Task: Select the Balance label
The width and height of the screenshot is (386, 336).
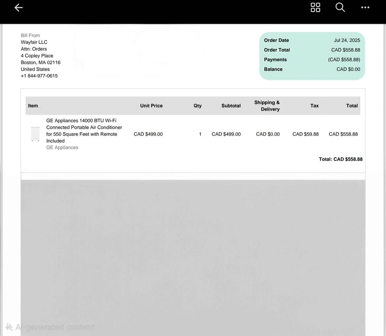Action: pyautogui.click(x=273, y=69)
